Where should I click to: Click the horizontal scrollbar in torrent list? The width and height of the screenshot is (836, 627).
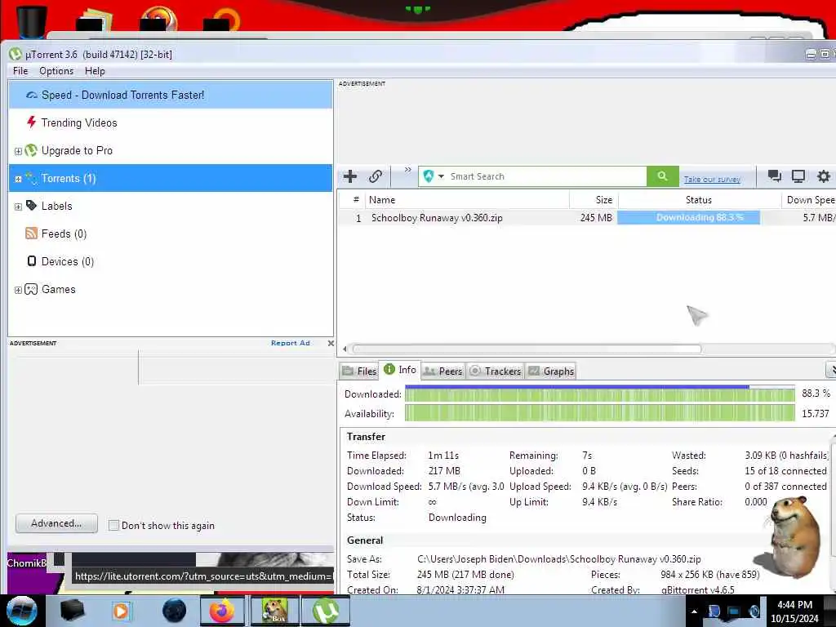[x=527, y=349]
